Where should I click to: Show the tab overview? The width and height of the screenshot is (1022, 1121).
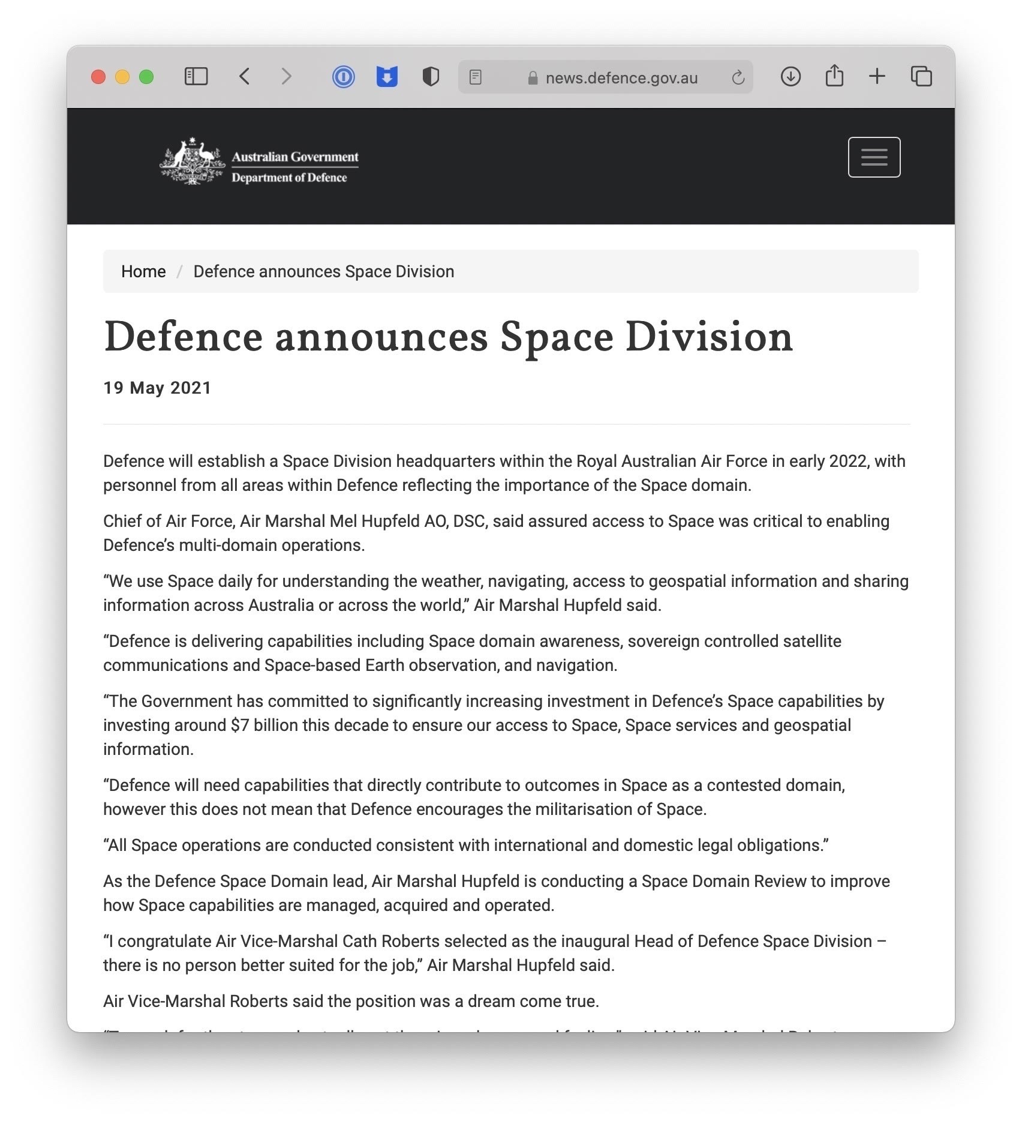click(921, 77)
